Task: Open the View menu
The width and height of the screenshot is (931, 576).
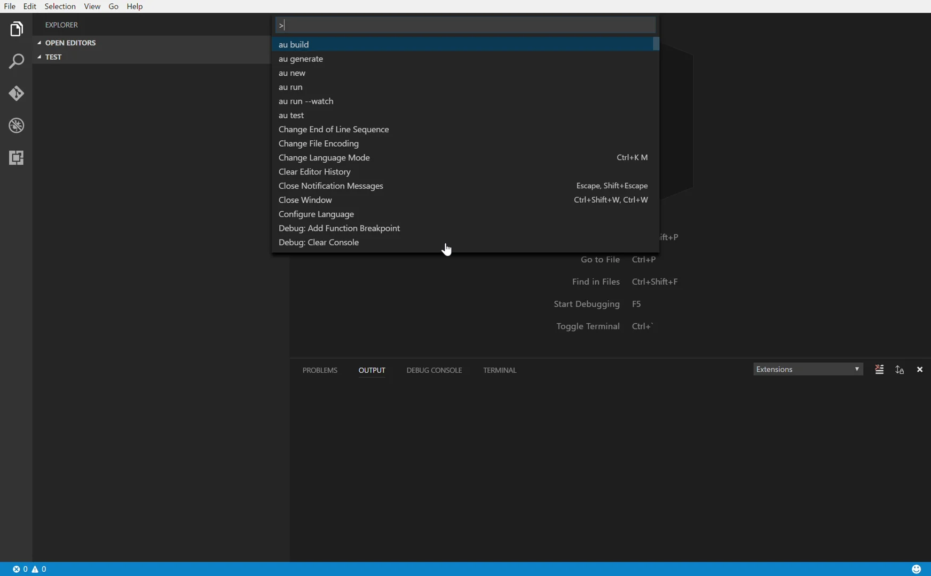Action: 92,6
